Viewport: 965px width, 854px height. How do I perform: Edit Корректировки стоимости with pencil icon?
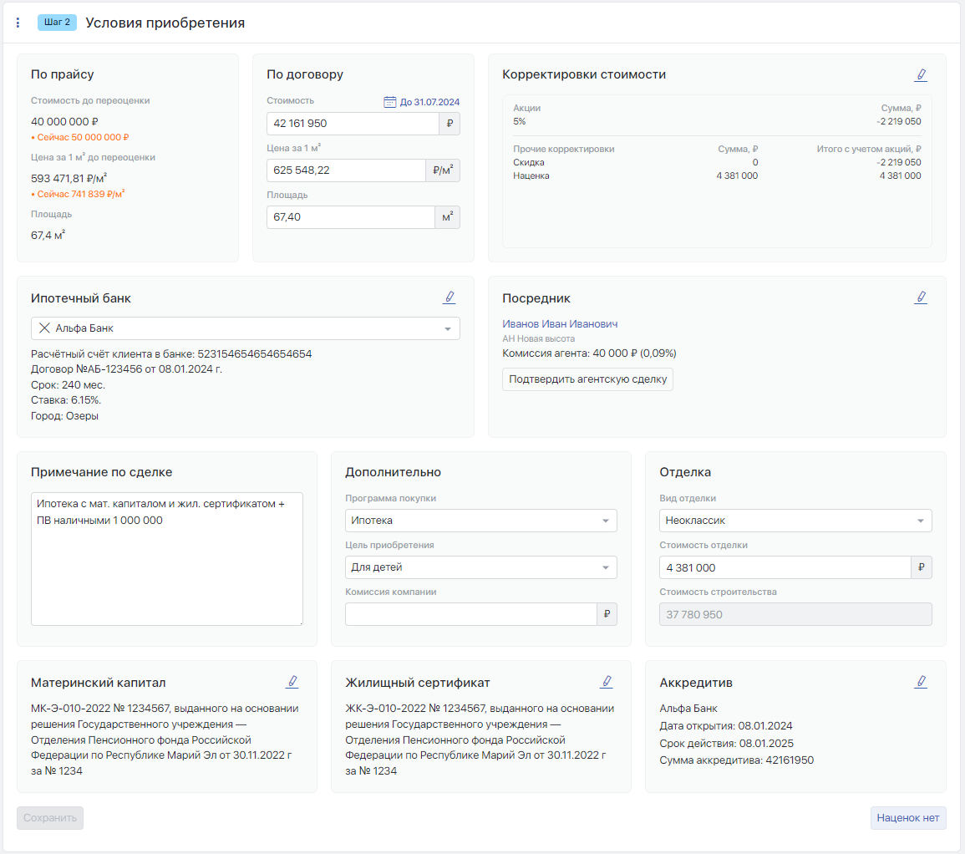point(921,75)
